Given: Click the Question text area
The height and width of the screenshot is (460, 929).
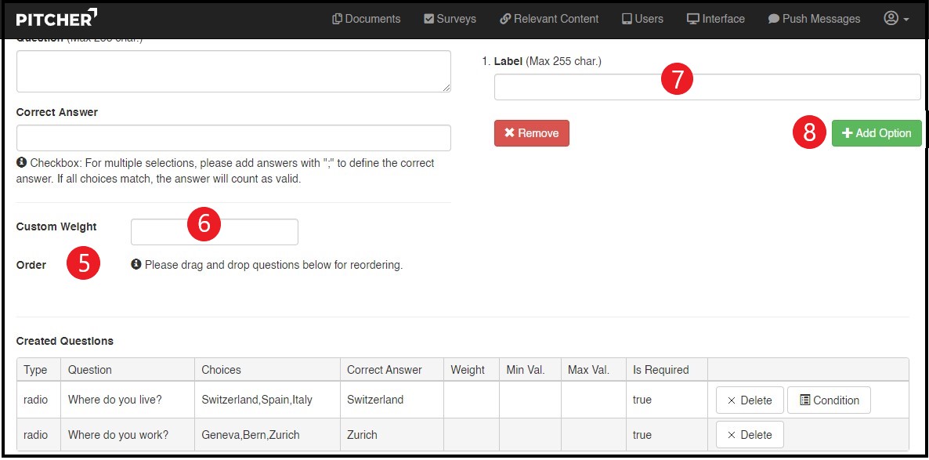Looking at the screenshot, I should 233,71.
